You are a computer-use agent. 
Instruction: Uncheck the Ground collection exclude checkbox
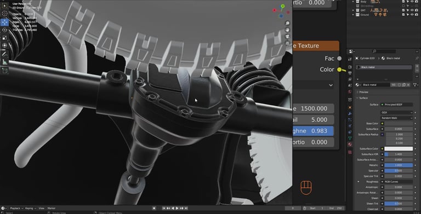pyautogui.click(x=403, y=14)
